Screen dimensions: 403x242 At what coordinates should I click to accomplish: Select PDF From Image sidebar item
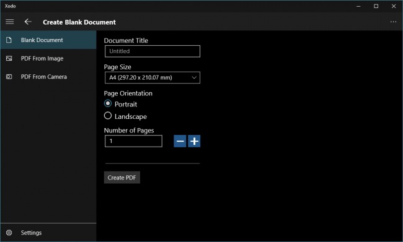tap(48, 59)
